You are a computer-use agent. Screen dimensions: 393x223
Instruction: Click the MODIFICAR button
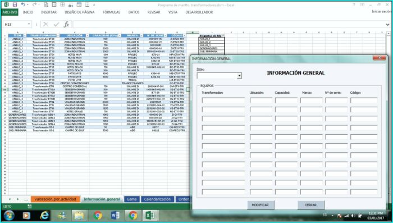click(261, 205)
